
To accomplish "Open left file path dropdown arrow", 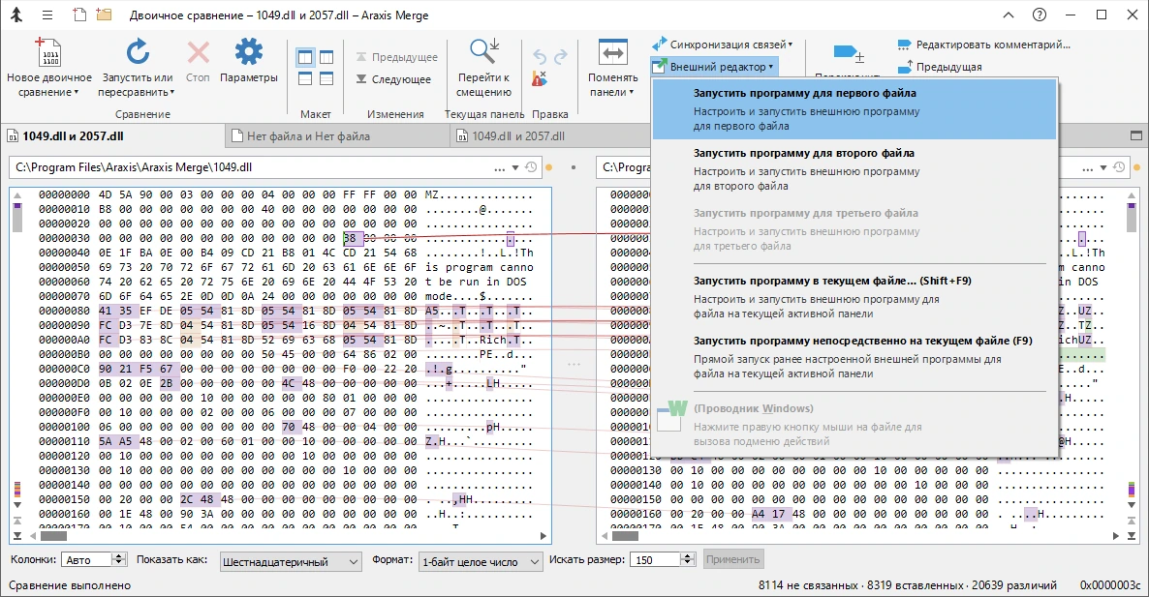I will pyautogui.click(x=515, y=167).
